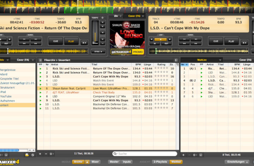Toggle the Inputs button in the bottom bar
This screenshot has width=254, height=166.
(126, 162)
